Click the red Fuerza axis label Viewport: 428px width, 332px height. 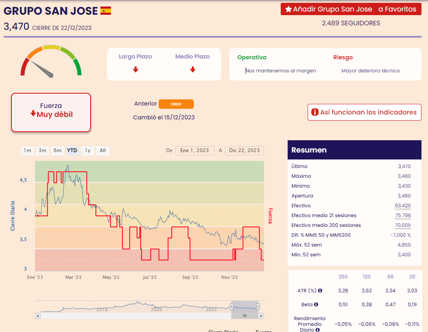click(x=270, y=216)
